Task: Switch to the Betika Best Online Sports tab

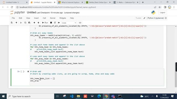Action: 98,2
